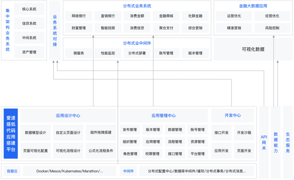Select the 应用开发 box
This screenshot has height=180, width=294.
[x=221, y=151]
